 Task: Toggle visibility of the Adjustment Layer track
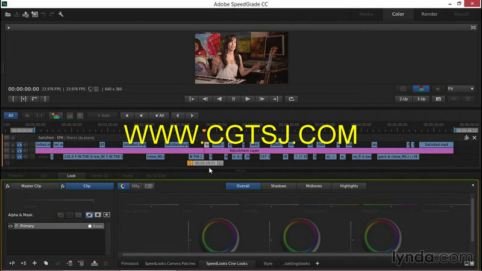[19, 151]
